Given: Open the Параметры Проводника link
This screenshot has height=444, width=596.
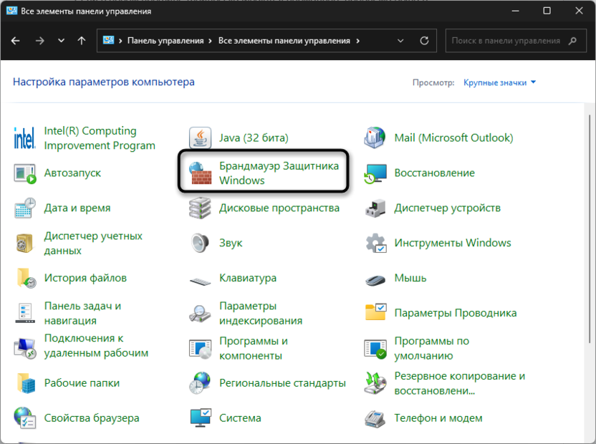Looking at the screenshot, I should [x=455, y=313].
